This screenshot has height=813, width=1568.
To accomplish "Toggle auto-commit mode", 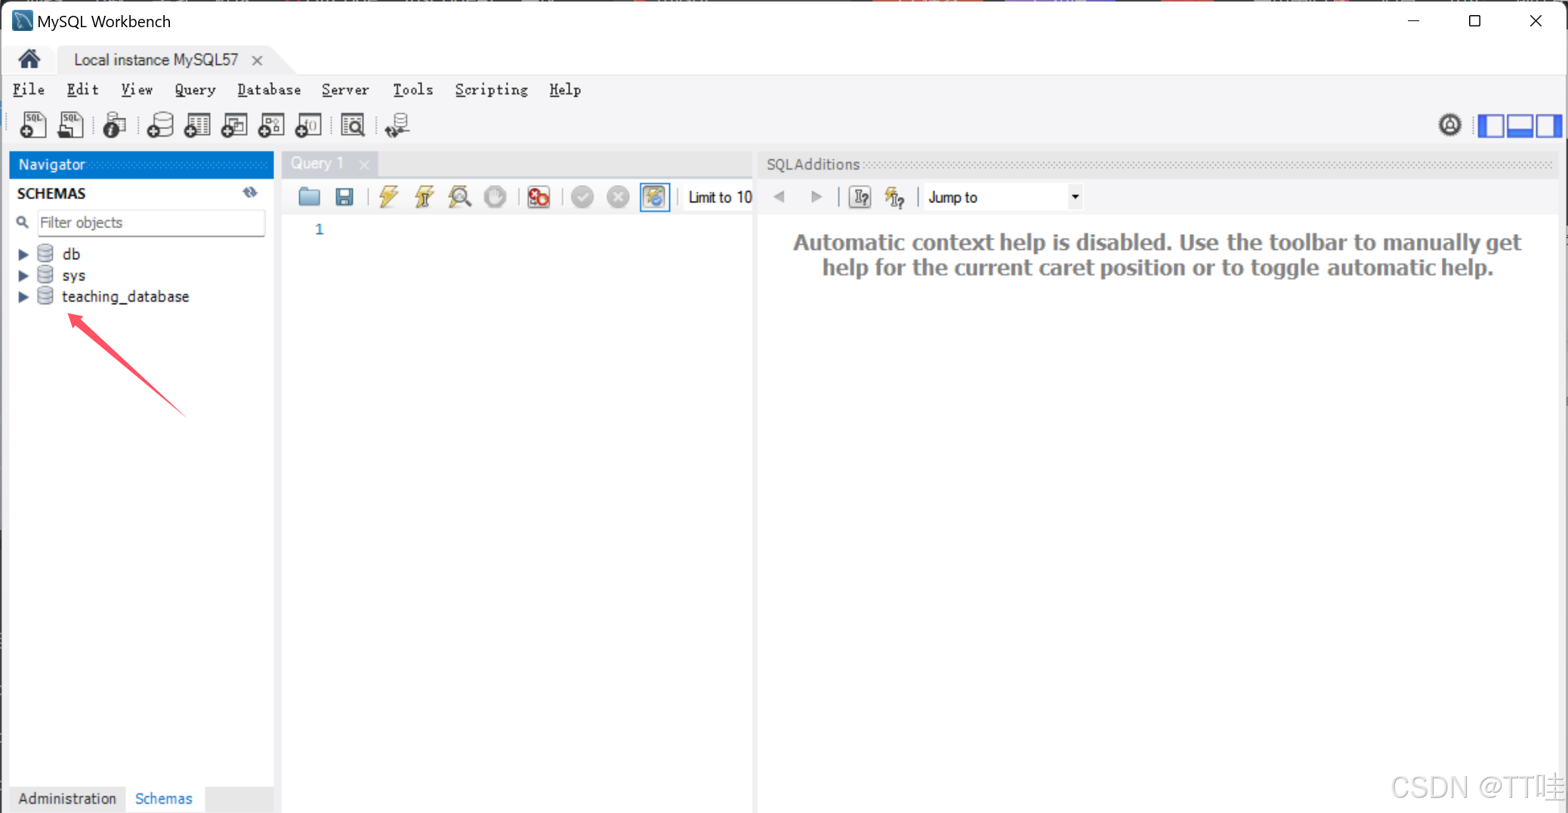I will pyautogui.click(x=655, y=197).
